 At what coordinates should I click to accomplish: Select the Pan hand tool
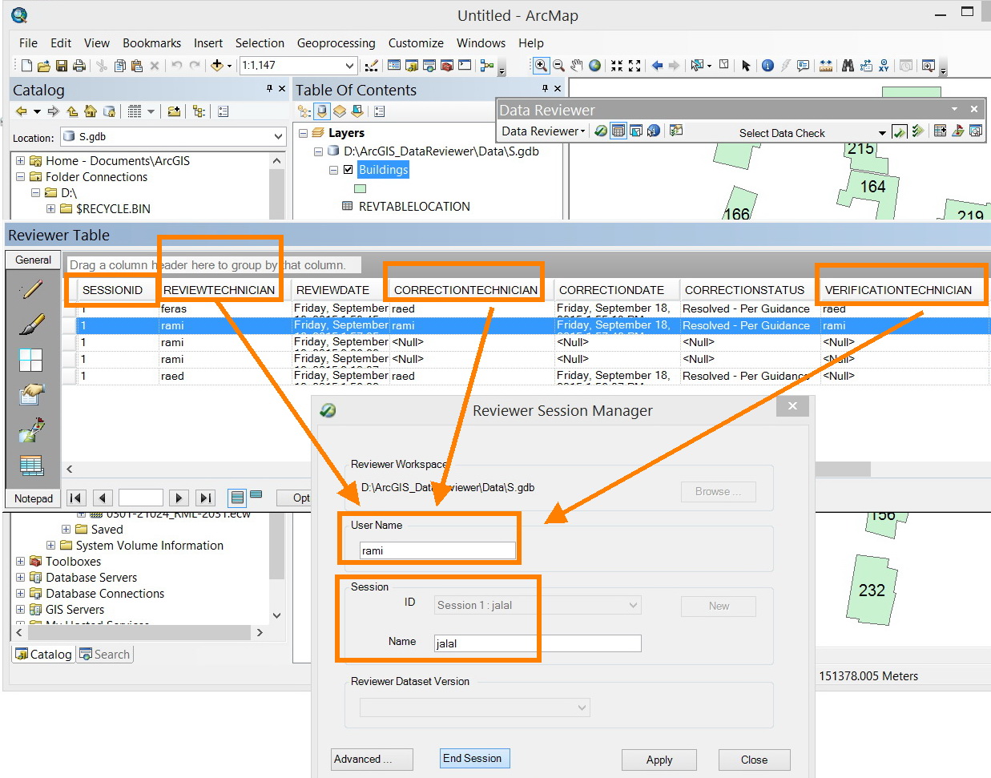577,66
